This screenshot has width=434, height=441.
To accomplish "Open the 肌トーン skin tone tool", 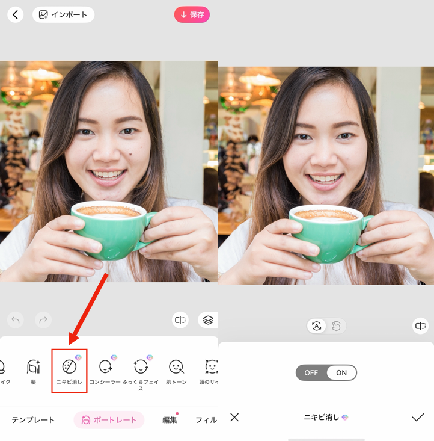I will click(x=176, y=371).
